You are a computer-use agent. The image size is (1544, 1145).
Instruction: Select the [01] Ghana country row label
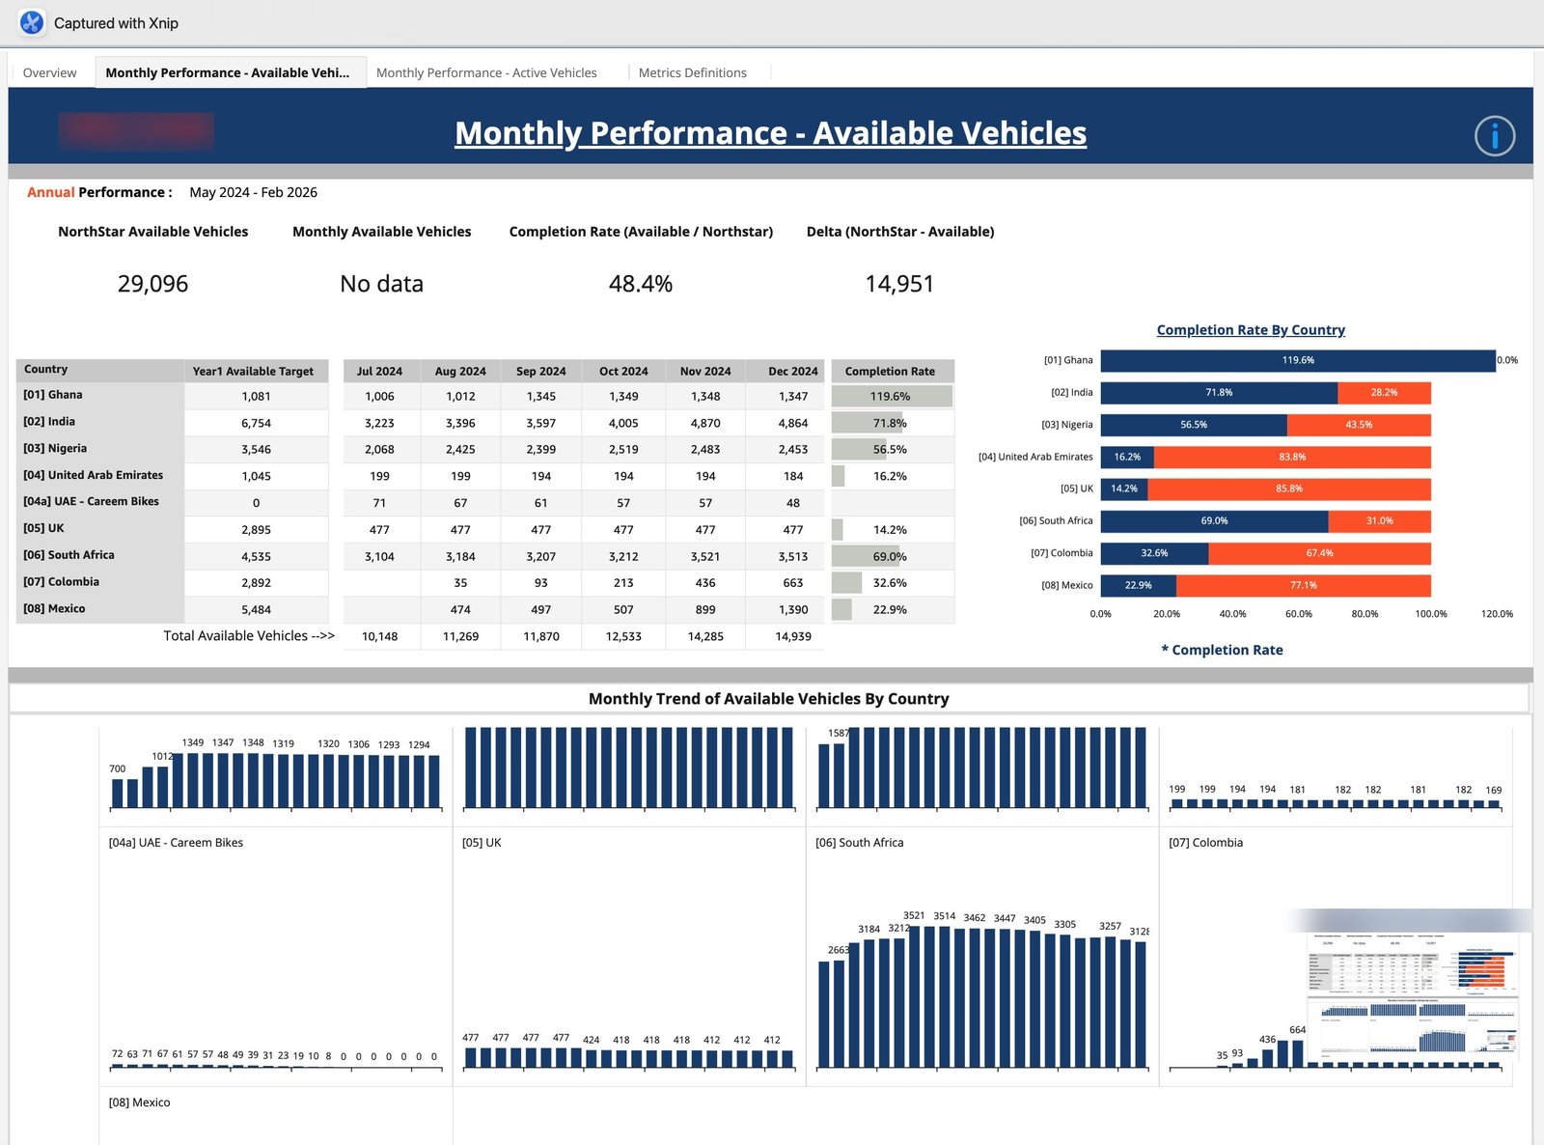pos(53,395)
